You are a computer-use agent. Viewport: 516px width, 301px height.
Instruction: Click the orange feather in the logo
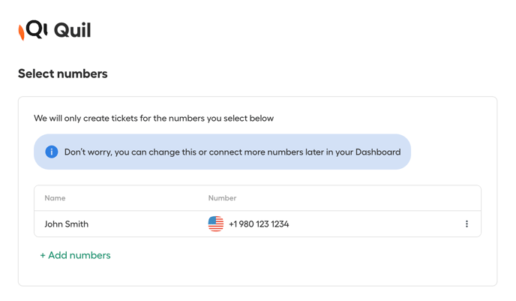(22, 32)
